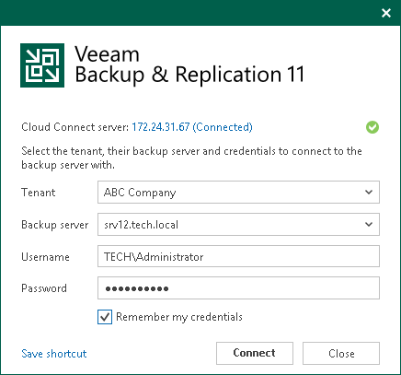The image size is (401, 375).
Task: Expand the Backup server dropdown arrow
Action: (369, 225)
